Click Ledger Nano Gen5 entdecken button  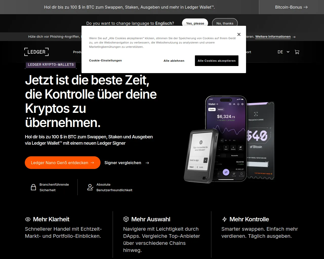point(63,163)
